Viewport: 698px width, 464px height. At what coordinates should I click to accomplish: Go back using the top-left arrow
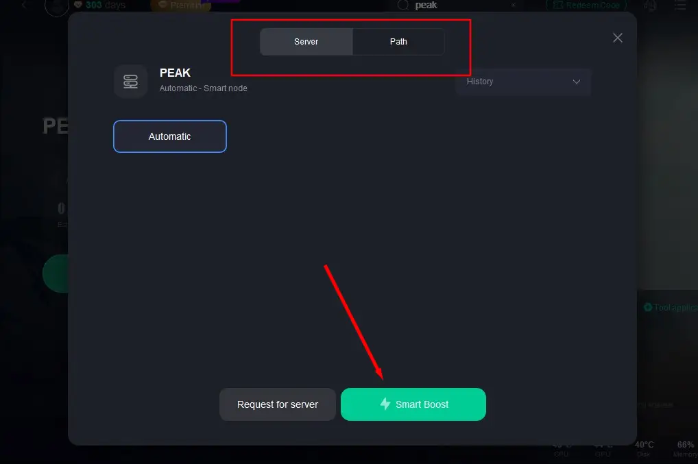[x=24, y=5]
